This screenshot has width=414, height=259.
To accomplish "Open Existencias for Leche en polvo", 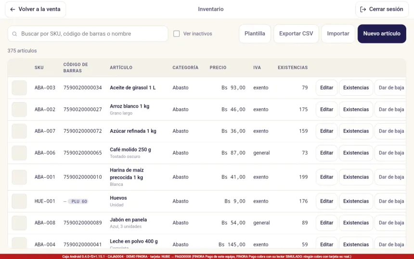I will pos(356,243).
